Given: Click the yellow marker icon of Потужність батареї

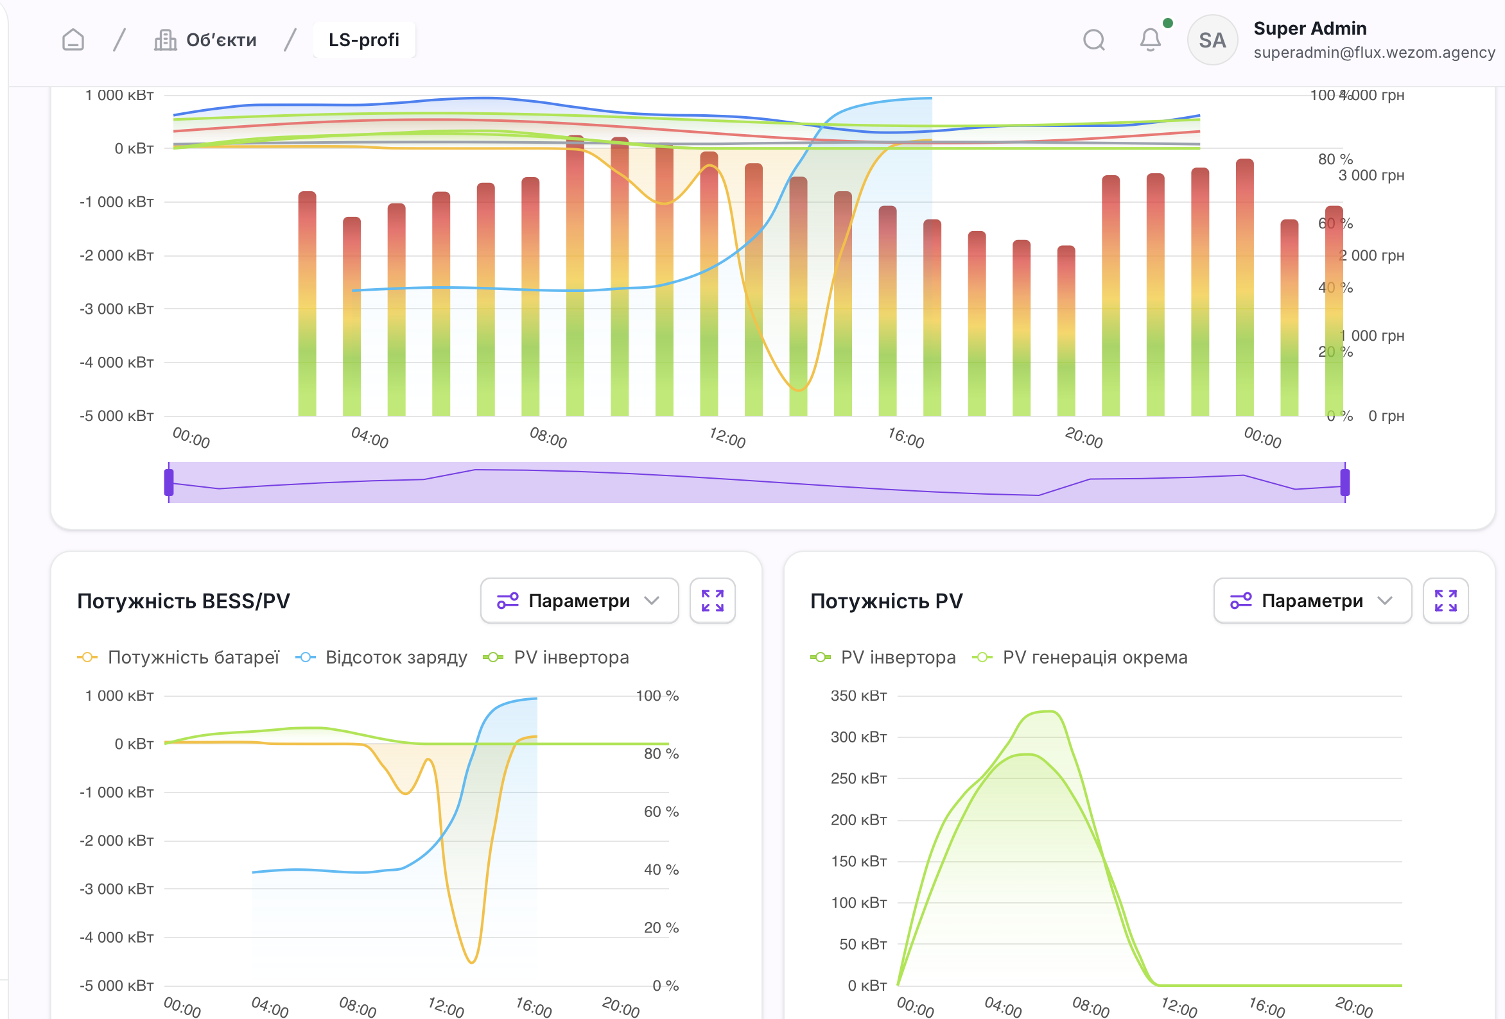Looking at the screenshot, I should pos(87,657).
